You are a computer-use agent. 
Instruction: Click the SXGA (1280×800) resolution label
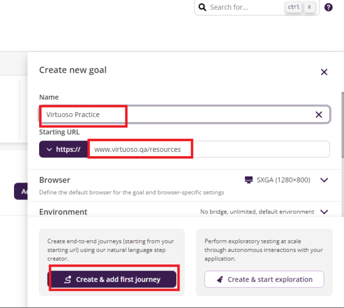coord(283,180)
